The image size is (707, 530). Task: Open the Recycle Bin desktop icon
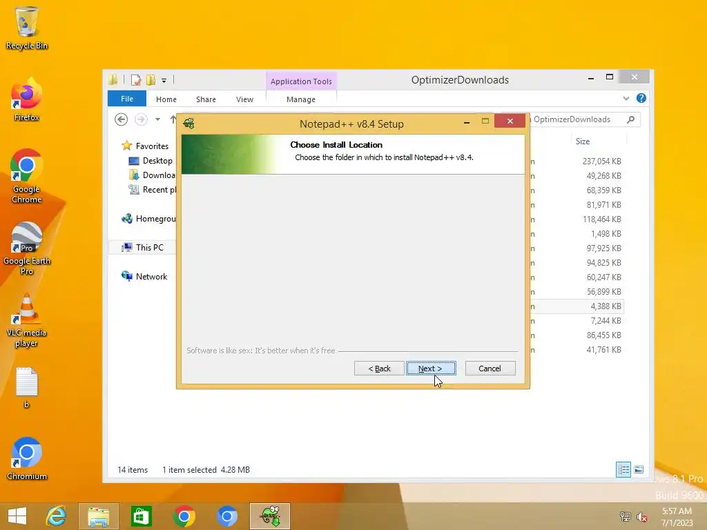point(27,28)
